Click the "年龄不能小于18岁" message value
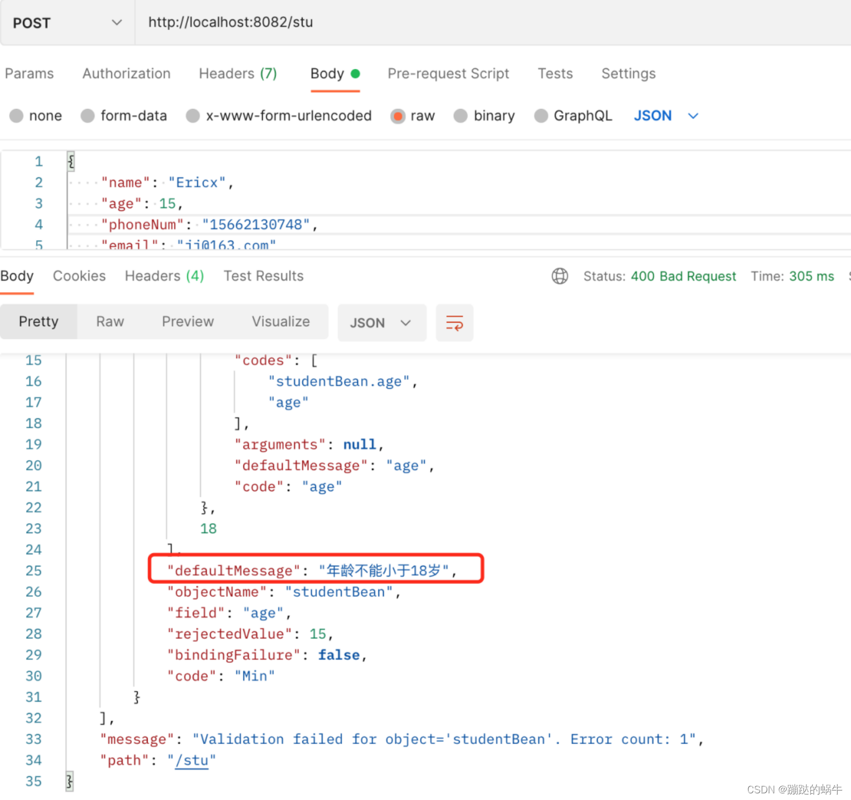The image size is (851, 800). tap(383, 571)
